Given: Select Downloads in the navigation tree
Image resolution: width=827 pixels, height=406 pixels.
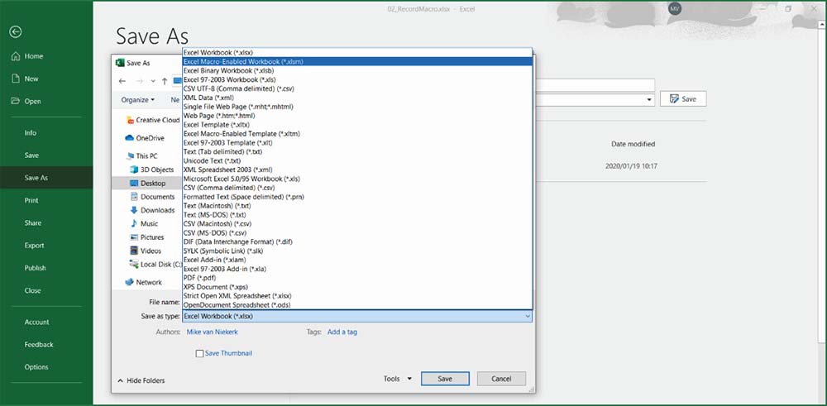Looking at the screenshot, I should point(157,210).
